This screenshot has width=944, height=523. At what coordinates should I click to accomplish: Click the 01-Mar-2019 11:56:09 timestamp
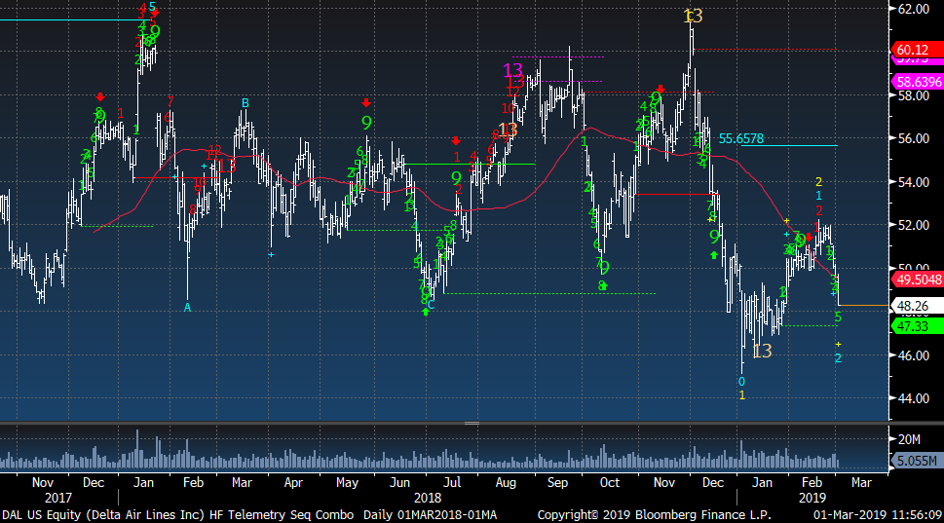[878, 515]
